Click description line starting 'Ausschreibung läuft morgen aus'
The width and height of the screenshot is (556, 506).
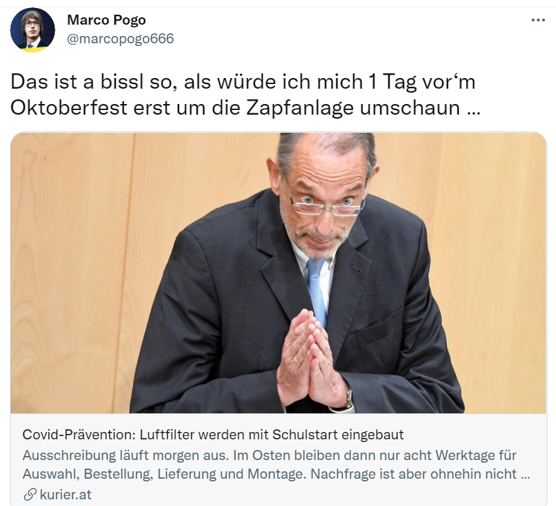(x=270, y=455)
